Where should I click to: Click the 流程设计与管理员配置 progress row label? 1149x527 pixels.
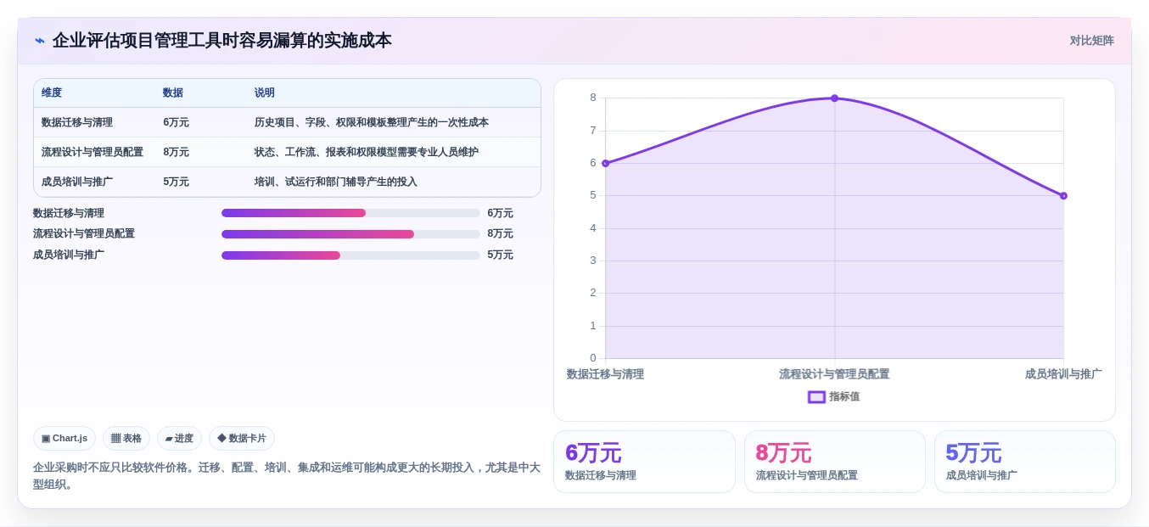[x=84, y=233]
